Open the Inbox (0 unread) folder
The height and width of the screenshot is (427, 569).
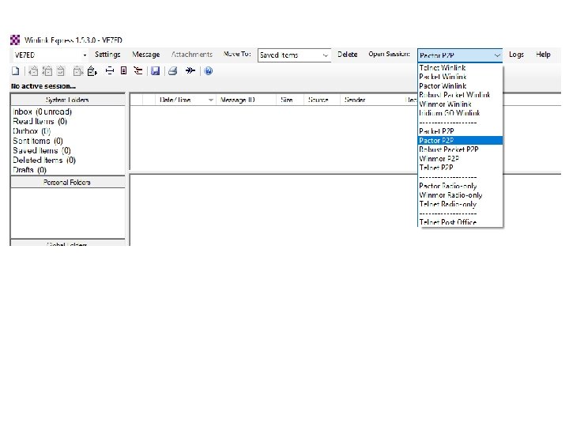click(43, 111)
